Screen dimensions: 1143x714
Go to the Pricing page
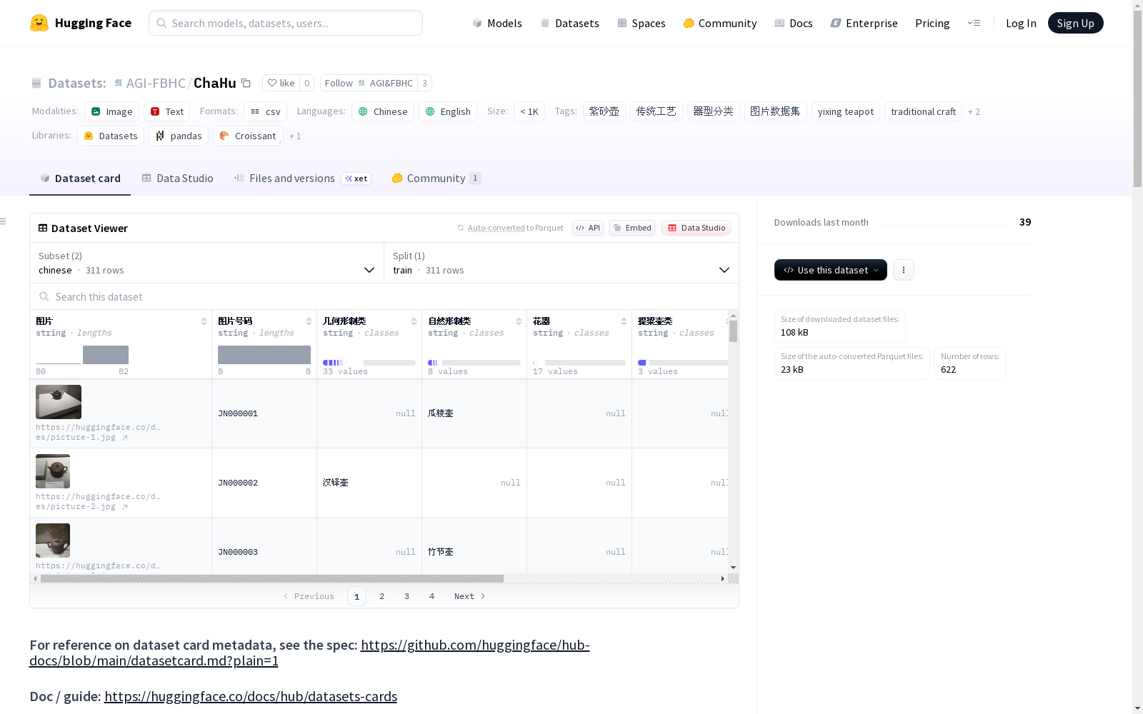(x=932, y=23)
